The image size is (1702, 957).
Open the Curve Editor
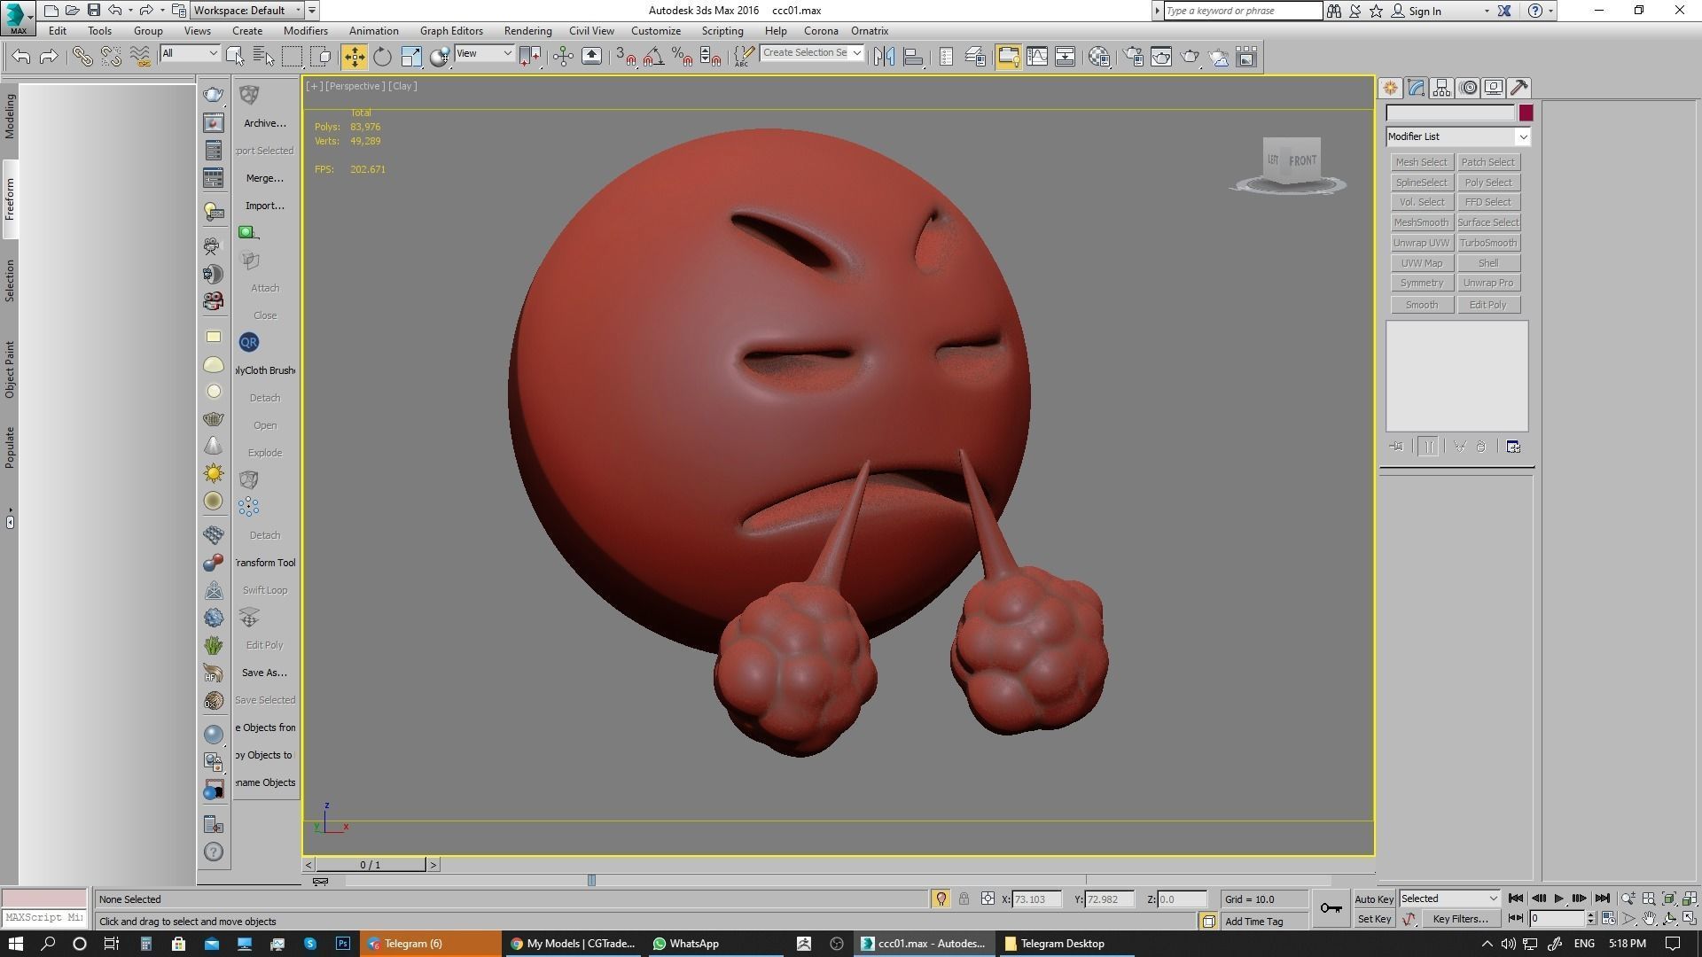(1037, 57)
